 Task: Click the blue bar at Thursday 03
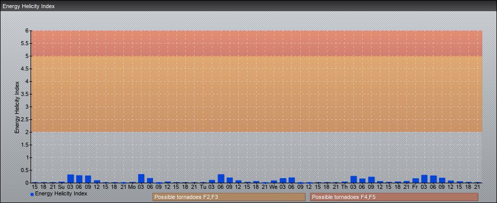(353, 179)
